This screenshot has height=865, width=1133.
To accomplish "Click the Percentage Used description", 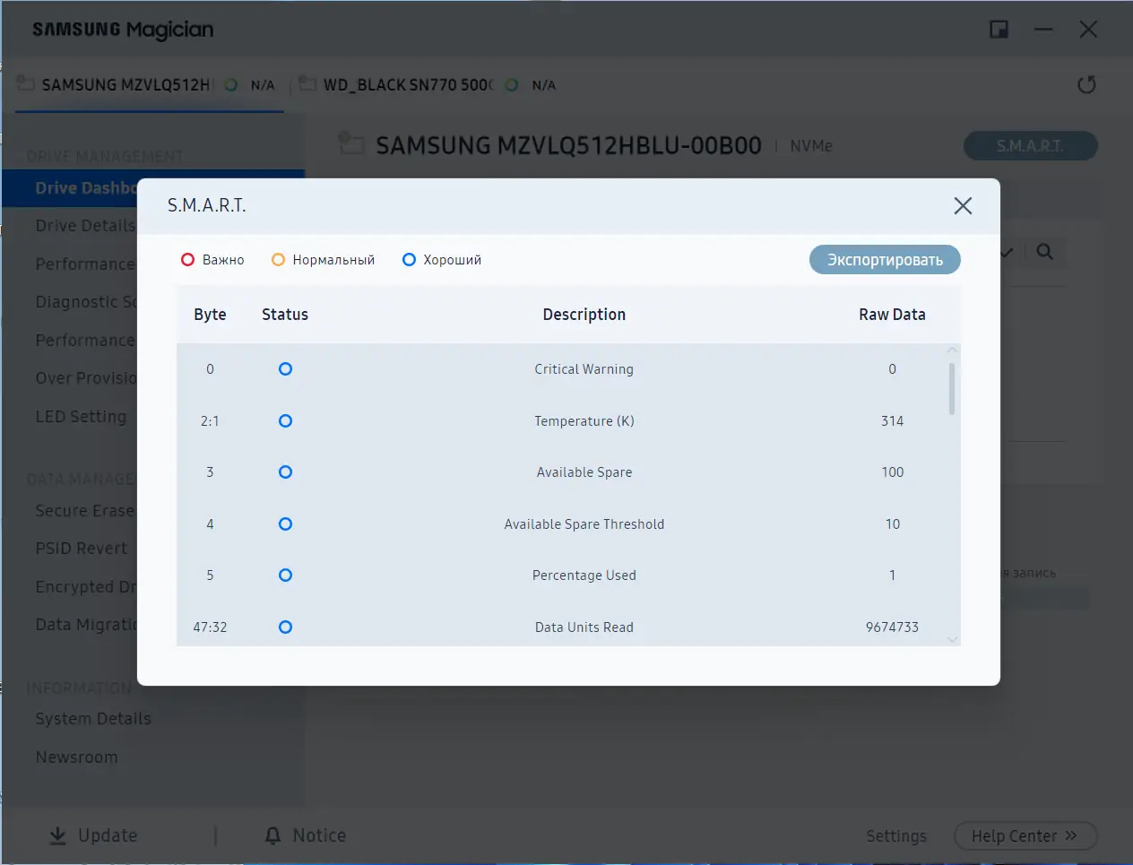I will coord(584,575).
